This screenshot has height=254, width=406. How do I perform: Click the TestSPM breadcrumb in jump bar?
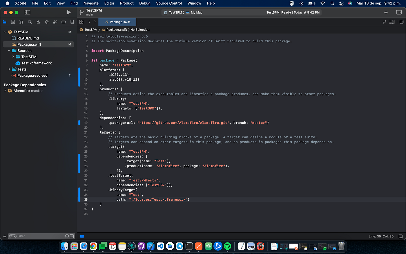88,30
